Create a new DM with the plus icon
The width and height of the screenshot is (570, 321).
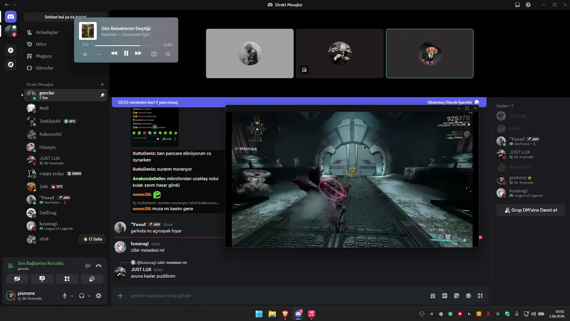(x=102, y=84)
